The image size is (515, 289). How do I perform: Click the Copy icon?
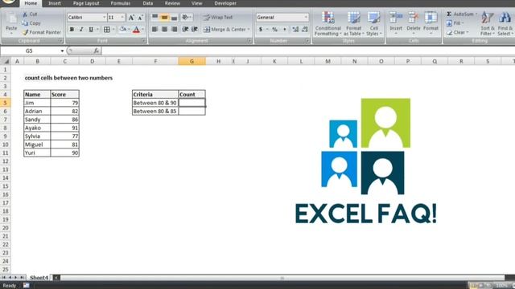(25, 23)
